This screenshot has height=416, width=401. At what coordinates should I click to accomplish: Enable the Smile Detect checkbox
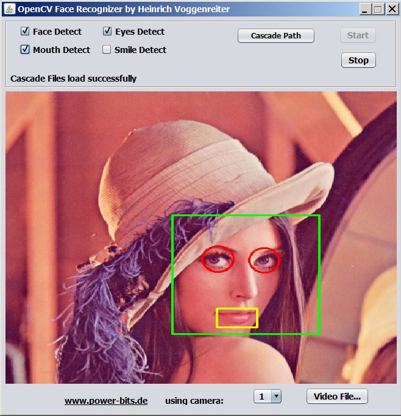(107, 49)
